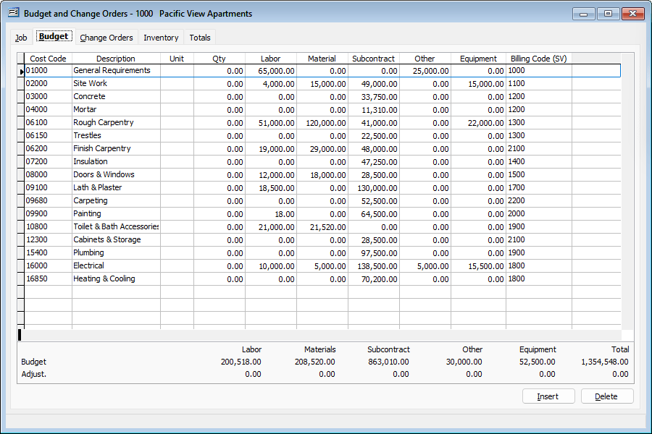View the Totals tab
Image resolution: width=652 pixels, height=434 pixels.
[x=199, y=37]
